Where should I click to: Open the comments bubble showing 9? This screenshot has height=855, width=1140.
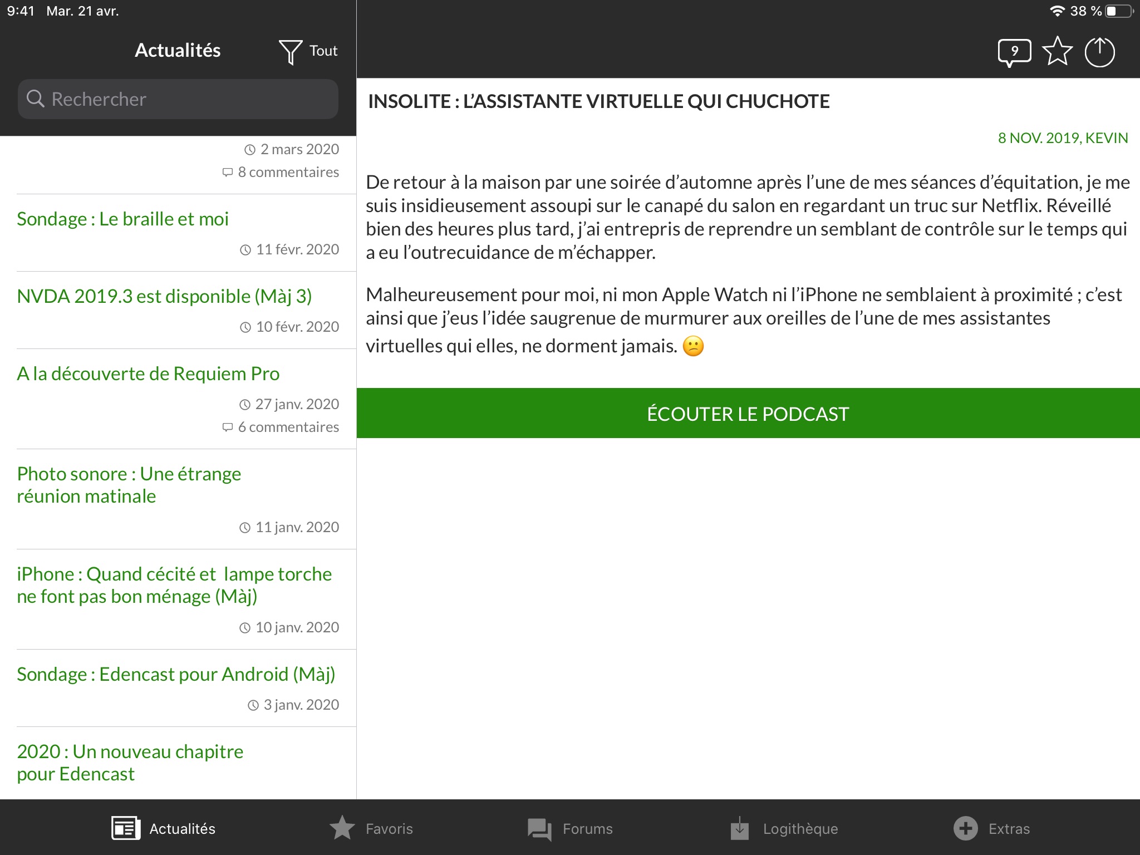coord(1014,52)
